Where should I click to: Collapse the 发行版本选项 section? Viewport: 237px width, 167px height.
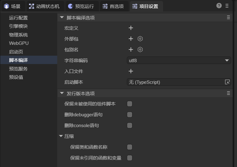click(x=62, y=93)
